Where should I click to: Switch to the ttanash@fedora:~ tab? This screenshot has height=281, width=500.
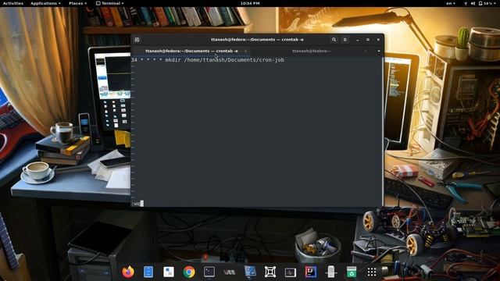312,51
